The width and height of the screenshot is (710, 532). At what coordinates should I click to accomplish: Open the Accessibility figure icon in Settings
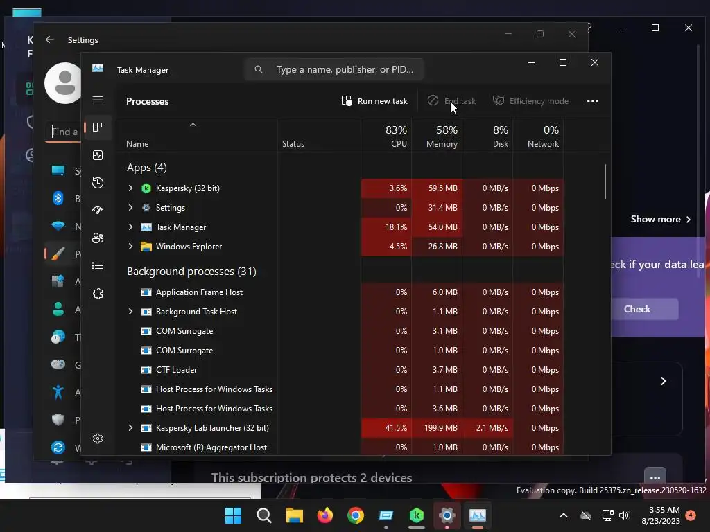point(58,392)
